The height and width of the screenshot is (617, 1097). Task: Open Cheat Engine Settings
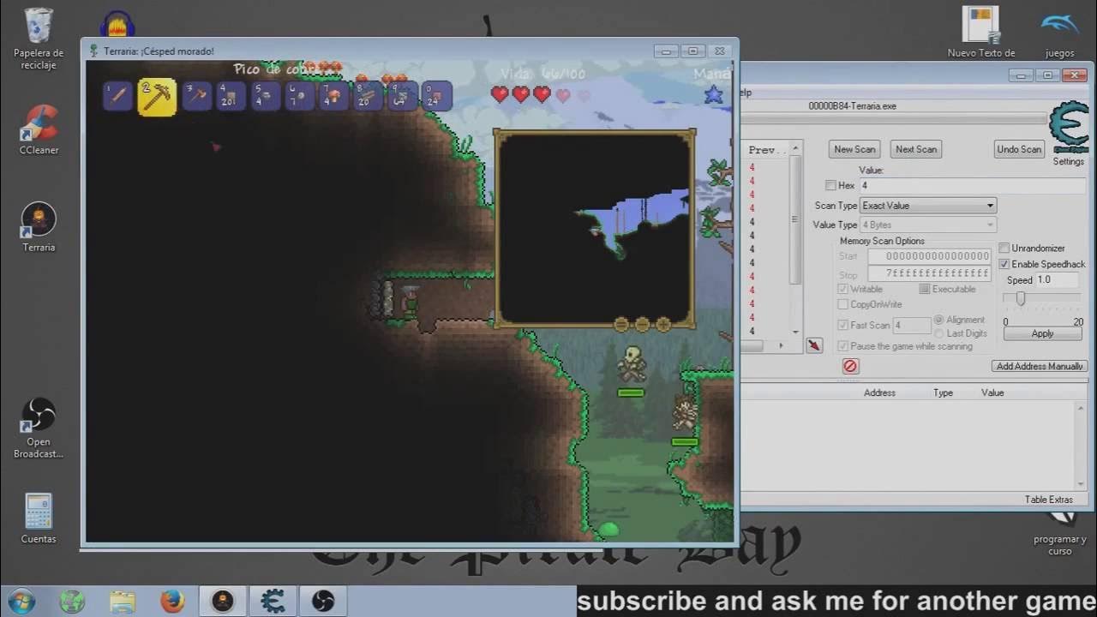(x=1069, y=161)
